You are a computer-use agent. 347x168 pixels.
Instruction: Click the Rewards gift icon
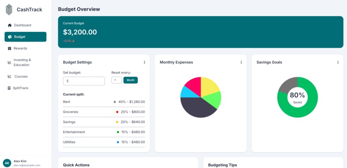pyautogui.click(x=9, y=49)
